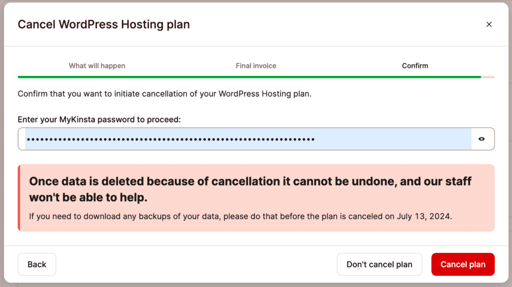Select the masked password dots
This screenshot has height=287, width=512.
(x=170, y=139)
